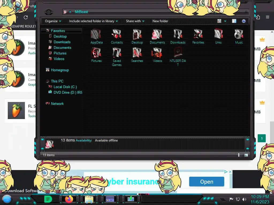Image resolution: width=274 pixels, height=205 pixels.
Task: Open the Saved Games folder
Action: tap(117, 57)
